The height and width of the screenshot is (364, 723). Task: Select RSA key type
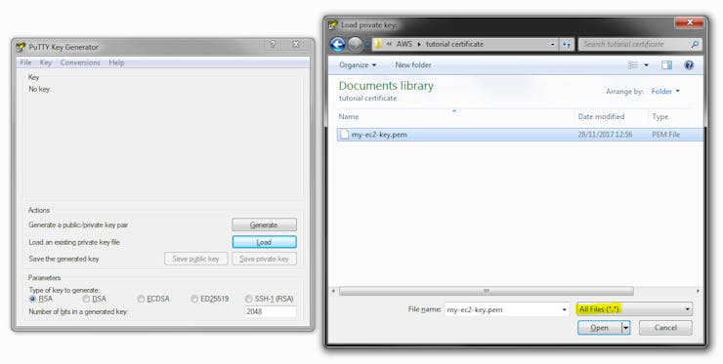[33, 299]
